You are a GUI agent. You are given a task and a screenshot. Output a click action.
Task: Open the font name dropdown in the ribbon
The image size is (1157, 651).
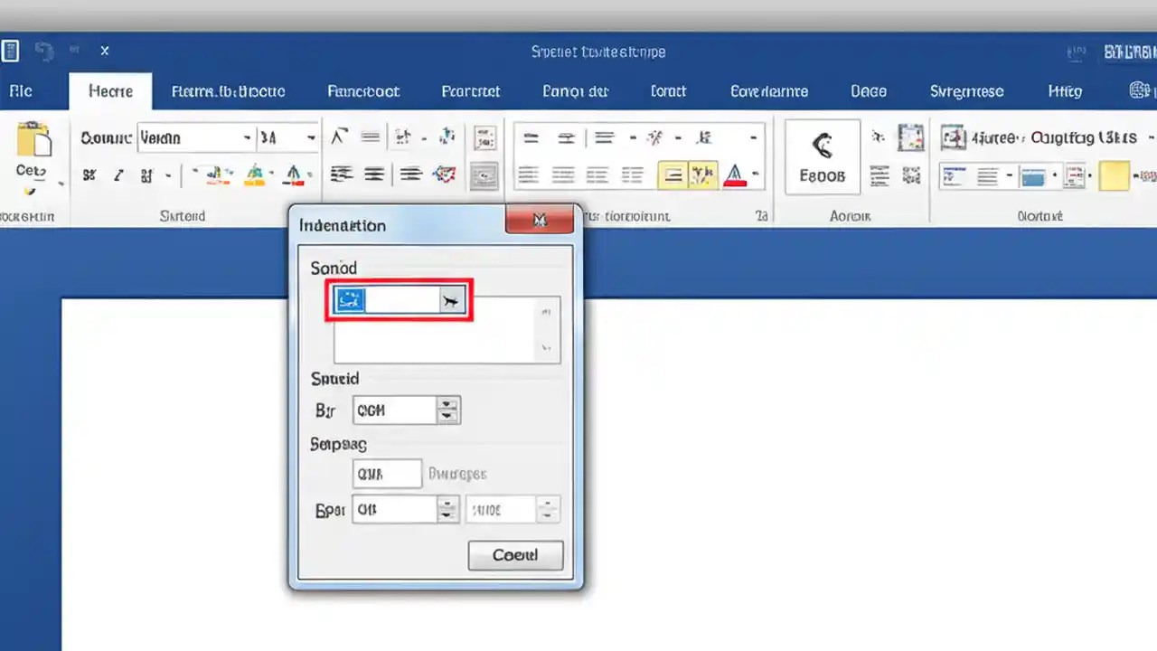[247, 137]
